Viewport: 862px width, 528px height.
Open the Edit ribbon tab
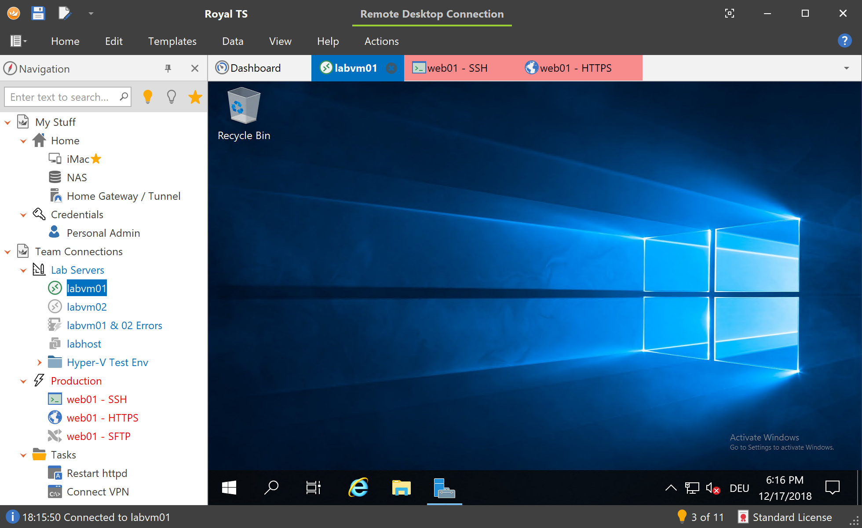pyautogui.click(x=114, y=41)
